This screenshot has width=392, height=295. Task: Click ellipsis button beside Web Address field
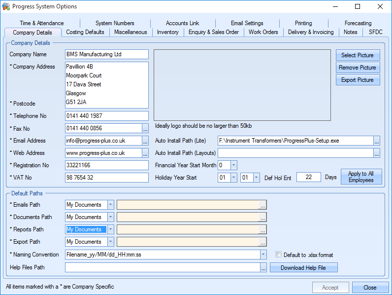point(145,153)
